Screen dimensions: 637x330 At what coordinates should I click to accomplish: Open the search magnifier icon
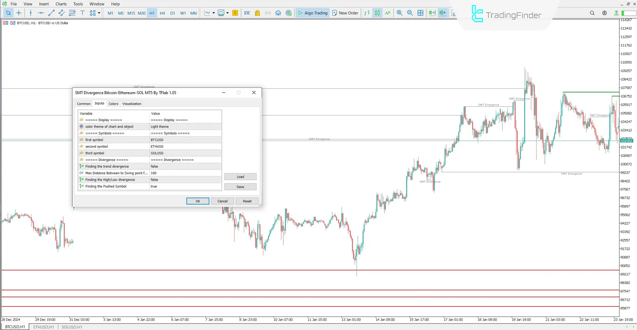click(592, 13)
